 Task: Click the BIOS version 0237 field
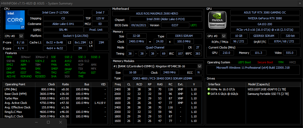click(175, 25)
